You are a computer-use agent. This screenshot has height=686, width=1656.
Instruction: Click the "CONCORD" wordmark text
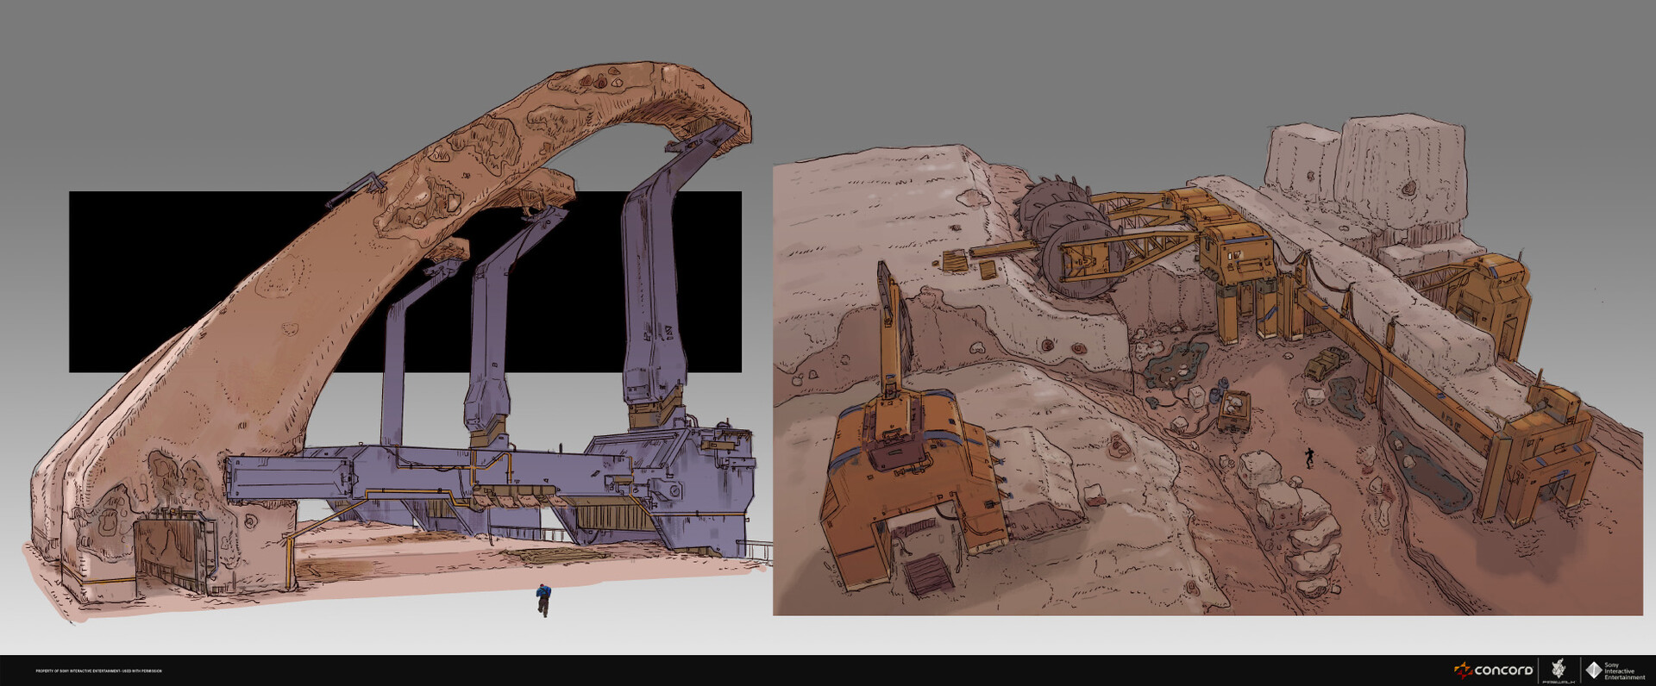point(1503,670)
